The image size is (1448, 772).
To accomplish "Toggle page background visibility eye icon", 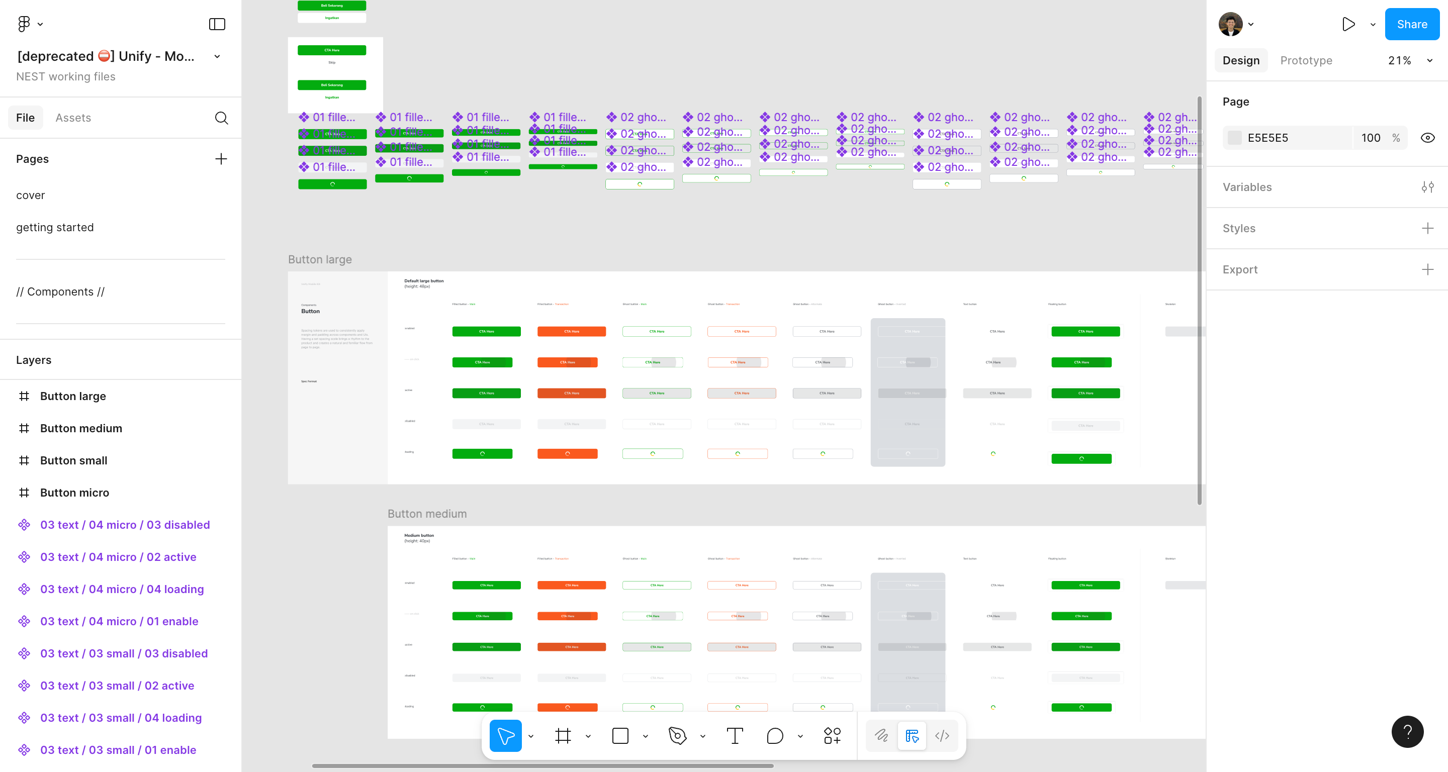I will [1427, 138].
